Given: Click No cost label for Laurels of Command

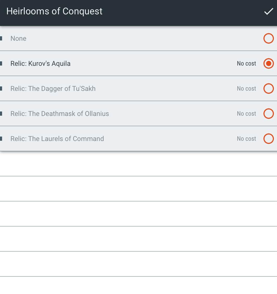Looking at the screenshot, I should [x=247, y=139].
